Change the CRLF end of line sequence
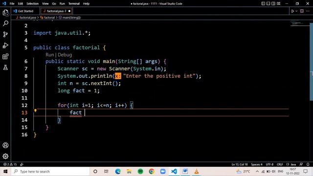Image resolution: width=313 pixels, height=176 pixels. pos(280,164)
